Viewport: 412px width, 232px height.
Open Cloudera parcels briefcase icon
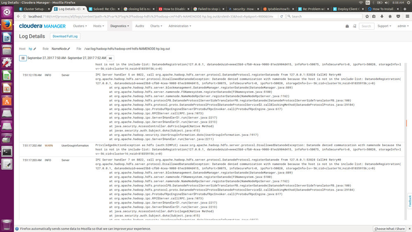click(x=347, y=26)
